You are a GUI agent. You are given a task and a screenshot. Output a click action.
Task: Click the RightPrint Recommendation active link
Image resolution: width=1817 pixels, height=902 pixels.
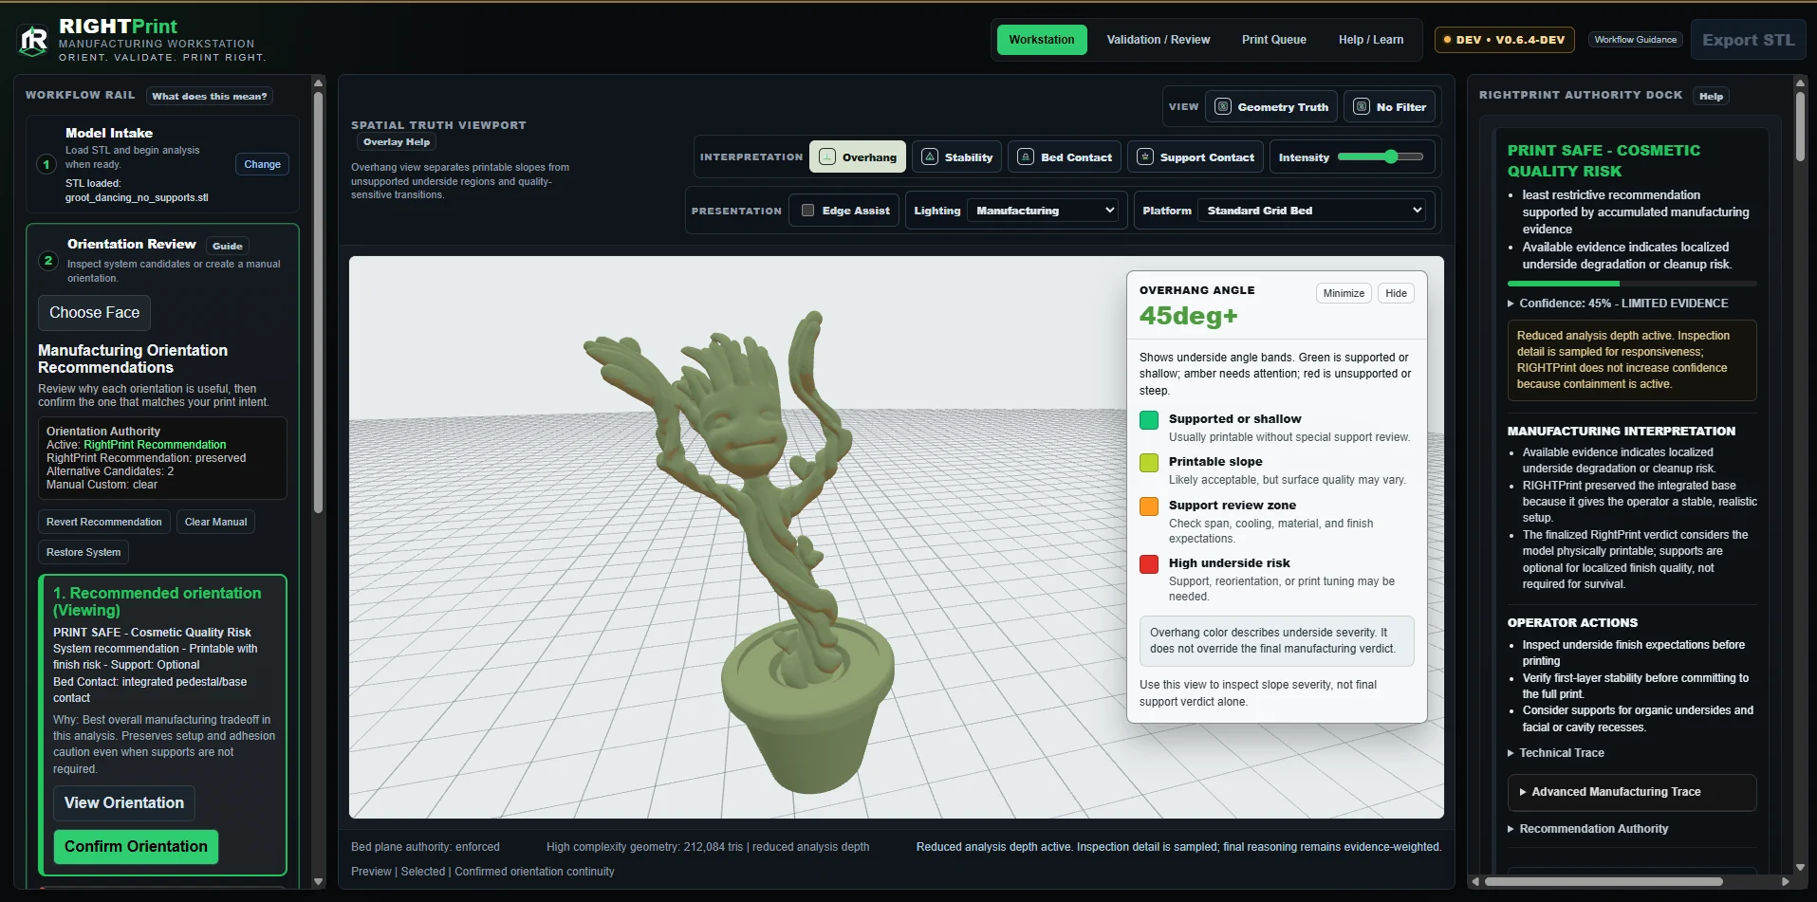tap(155, 445)
